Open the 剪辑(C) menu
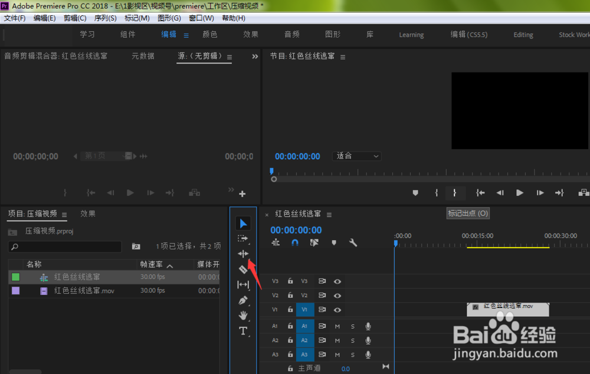Image resolution: width=590 pixels, height=374 pixels. [75, 18]
